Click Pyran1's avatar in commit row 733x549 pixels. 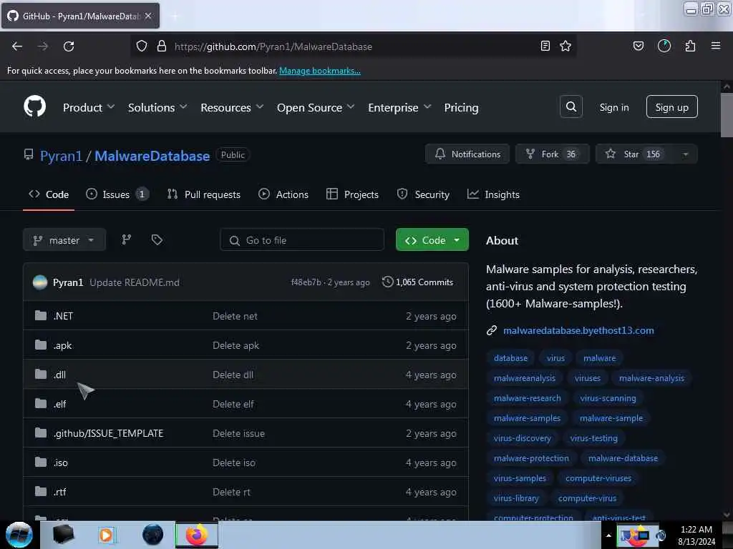tap(40, 282)
